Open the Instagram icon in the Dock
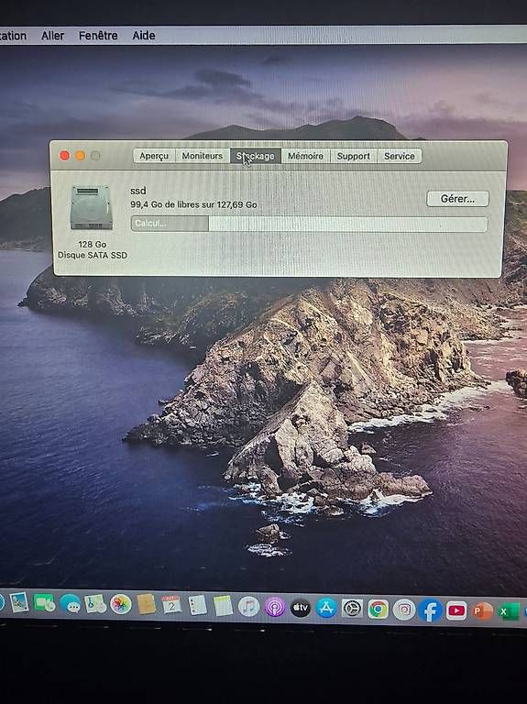This screenshot has width=527, height=704. (404, 610)
